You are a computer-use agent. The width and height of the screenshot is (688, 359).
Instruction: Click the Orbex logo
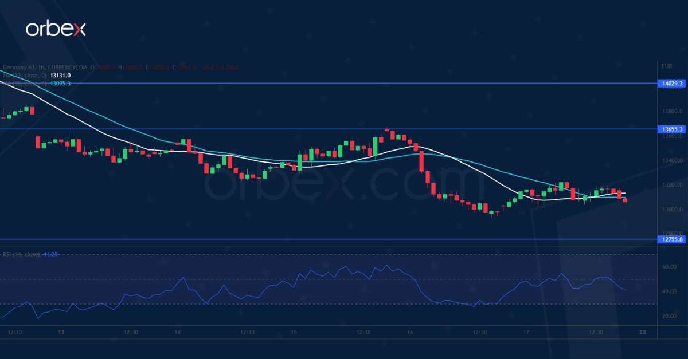pyautogui.click(x=56, y=30)
